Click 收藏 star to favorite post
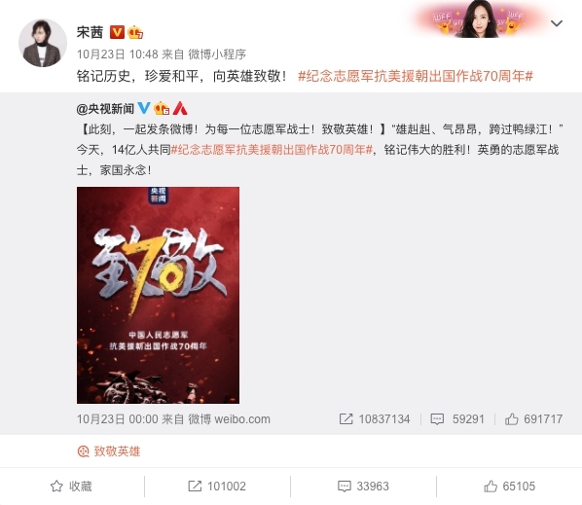The height and width of the screenshot is (505, 582). click(71, 487)
